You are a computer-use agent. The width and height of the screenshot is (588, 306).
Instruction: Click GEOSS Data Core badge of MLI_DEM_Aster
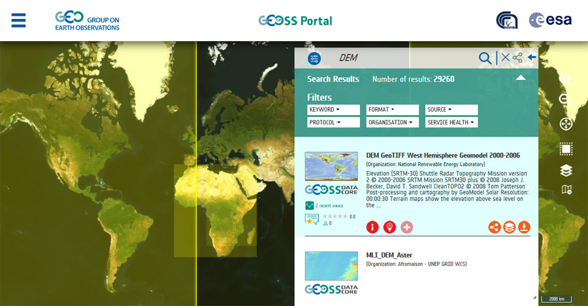[x=331, y=289]
